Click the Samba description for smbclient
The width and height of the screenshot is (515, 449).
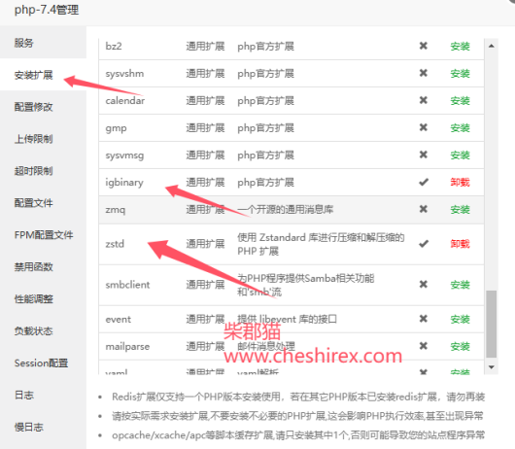306,285
